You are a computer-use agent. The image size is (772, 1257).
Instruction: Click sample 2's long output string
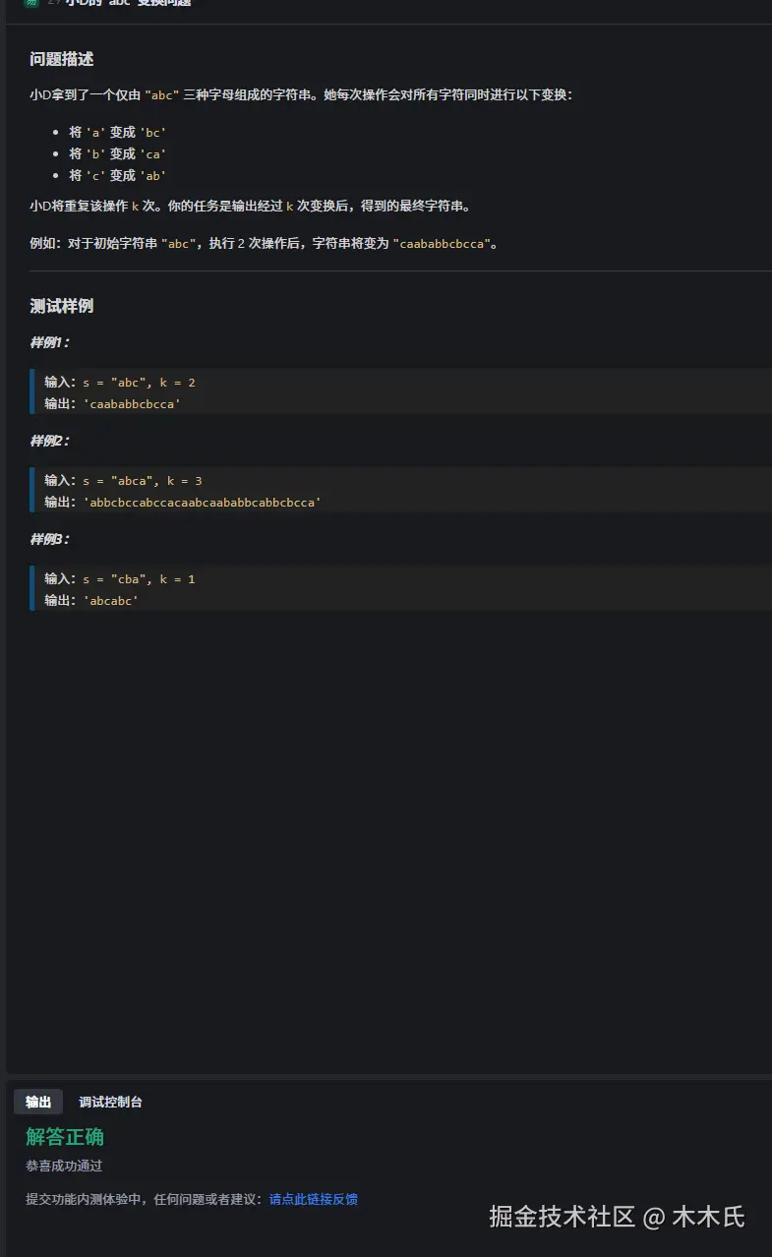pyautogui.click(x=203, y=502)
